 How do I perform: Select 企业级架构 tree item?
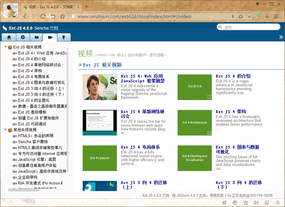[x=28, y=177]
